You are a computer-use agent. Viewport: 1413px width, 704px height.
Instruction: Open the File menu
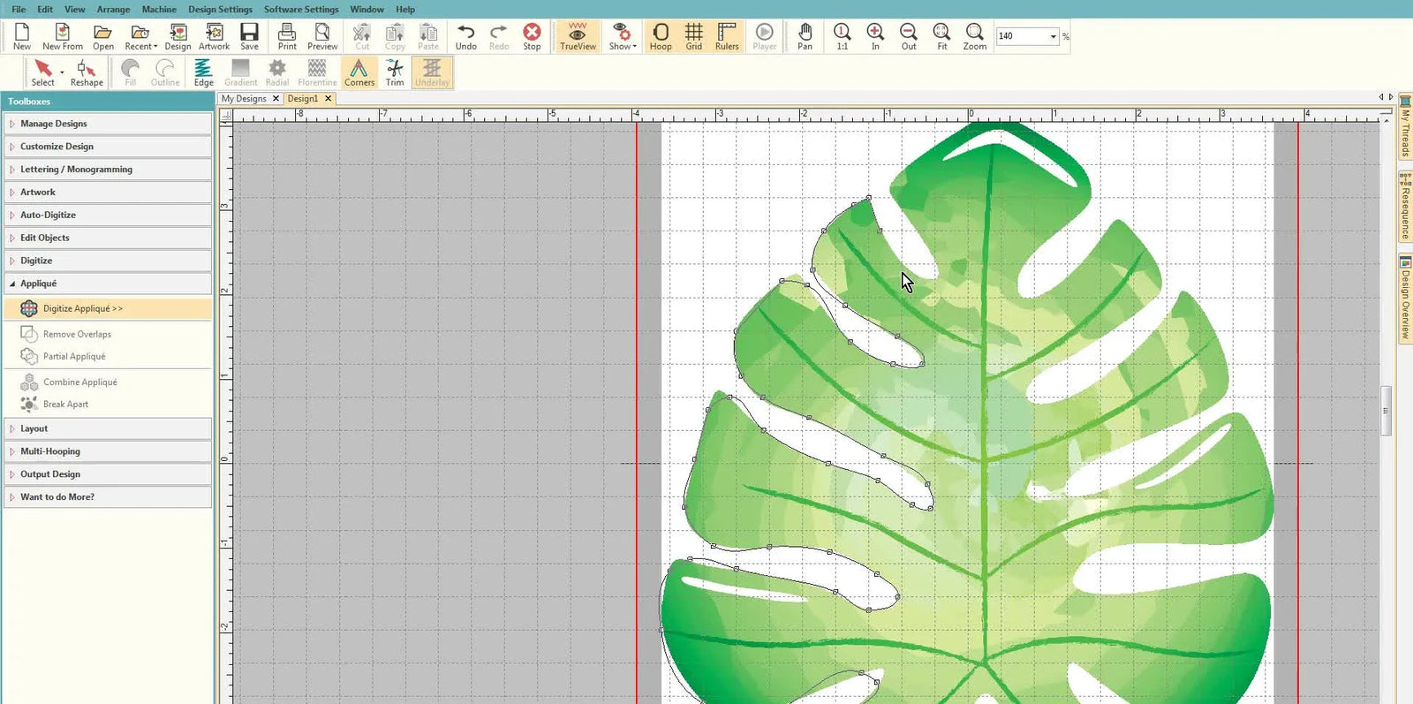coord(19,9)
